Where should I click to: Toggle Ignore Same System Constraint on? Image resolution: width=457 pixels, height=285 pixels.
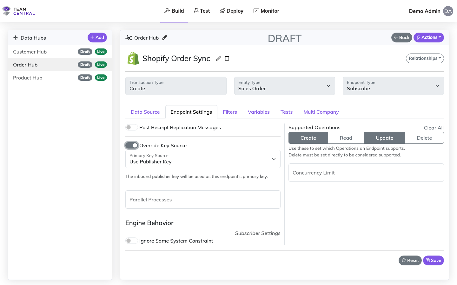pyautogui.click(x=131, y=241)
